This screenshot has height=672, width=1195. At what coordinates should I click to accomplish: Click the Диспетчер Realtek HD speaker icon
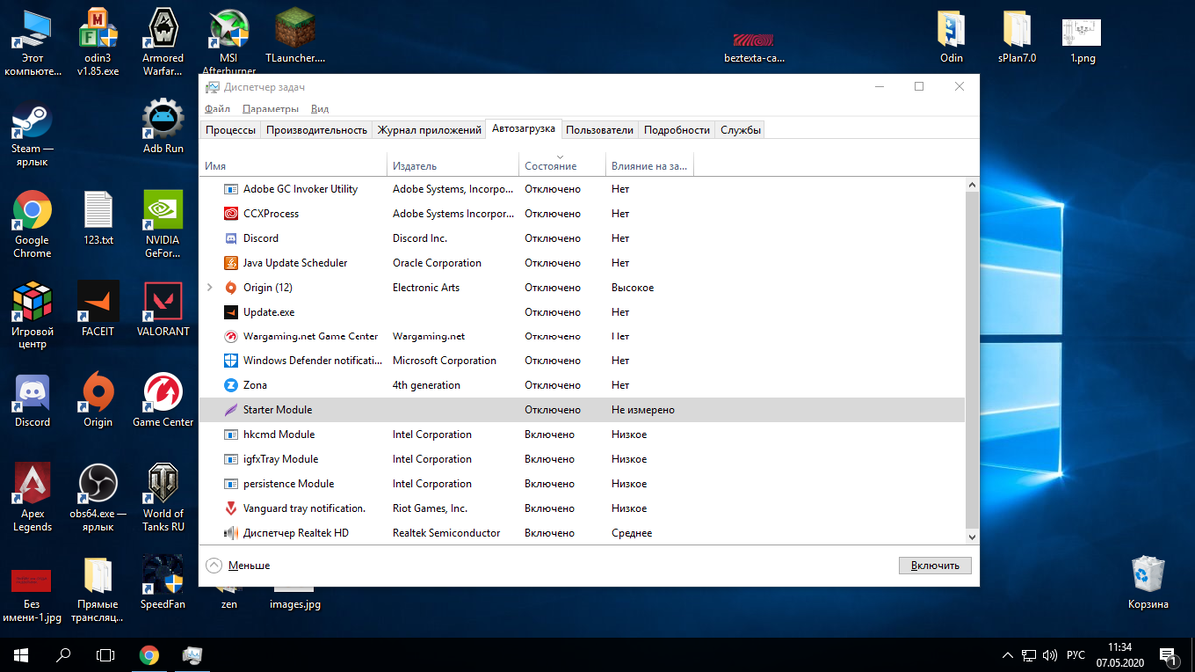231,533
